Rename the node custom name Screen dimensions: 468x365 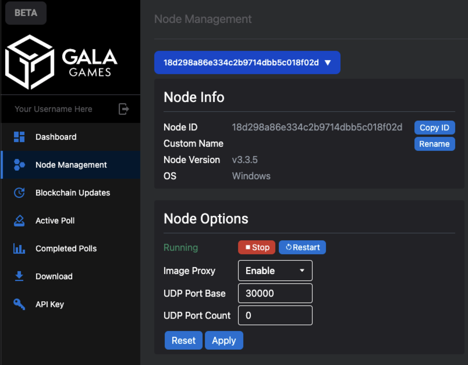pos(435,144)
